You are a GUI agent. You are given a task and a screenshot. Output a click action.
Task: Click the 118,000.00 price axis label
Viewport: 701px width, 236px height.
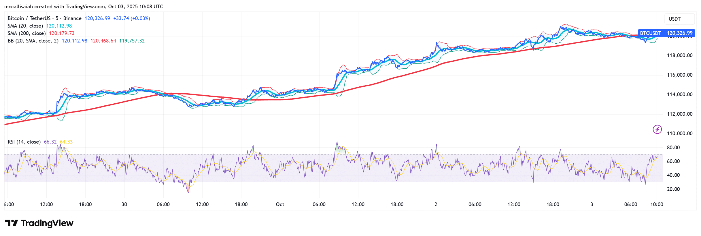pos(679,55)
